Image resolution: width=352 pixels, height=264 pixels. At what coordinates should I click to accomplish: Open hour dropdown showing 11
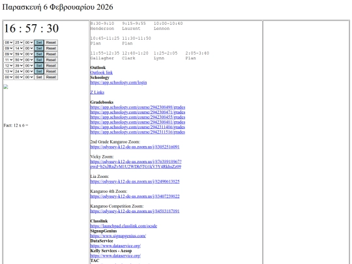coord(8,60)
